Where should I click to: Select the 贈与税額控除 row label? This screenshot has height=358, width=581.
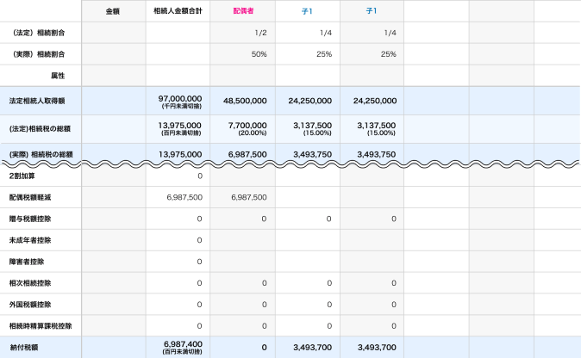30,219
